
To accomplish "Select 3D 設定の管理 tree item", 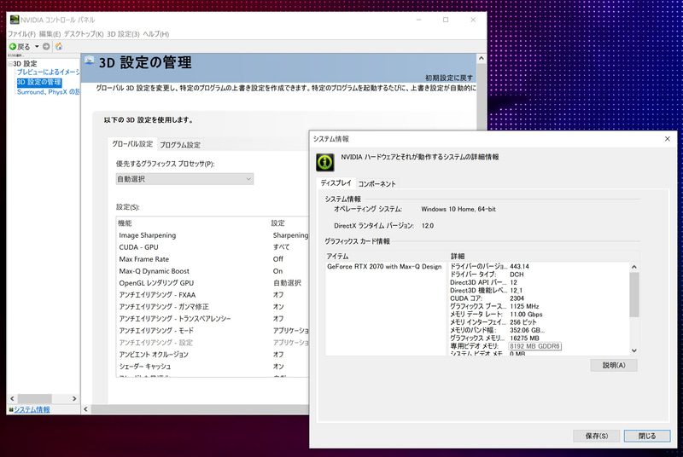I will [39, 82].
